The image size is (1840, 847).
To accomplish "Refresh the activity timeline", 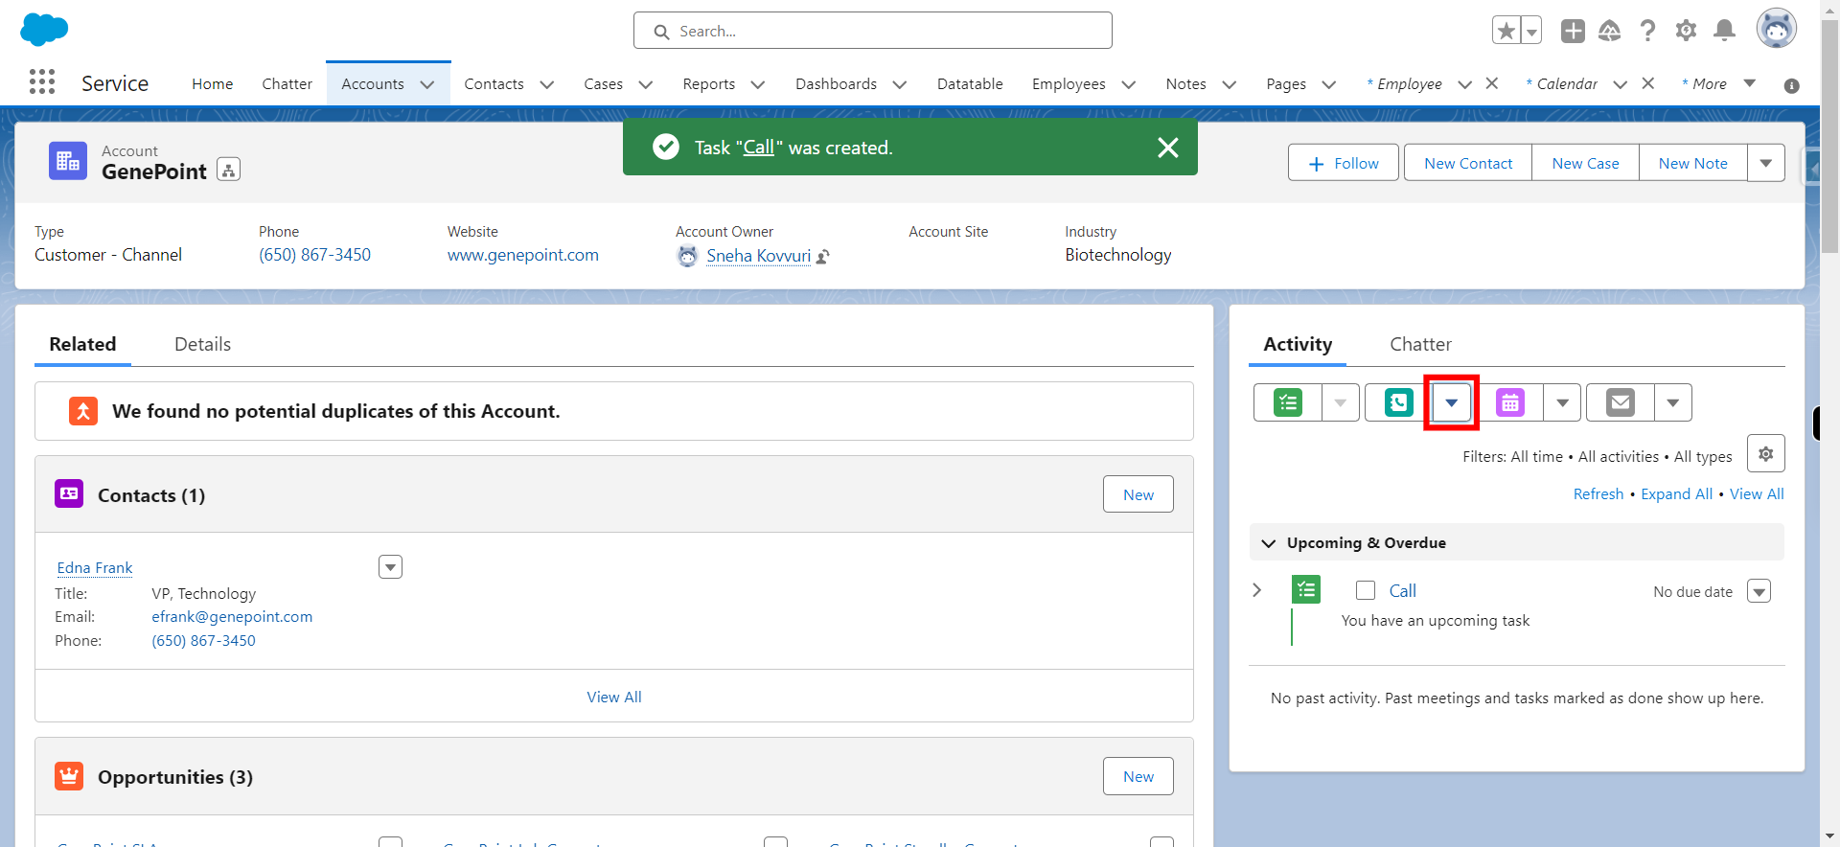I will 1598,494.
